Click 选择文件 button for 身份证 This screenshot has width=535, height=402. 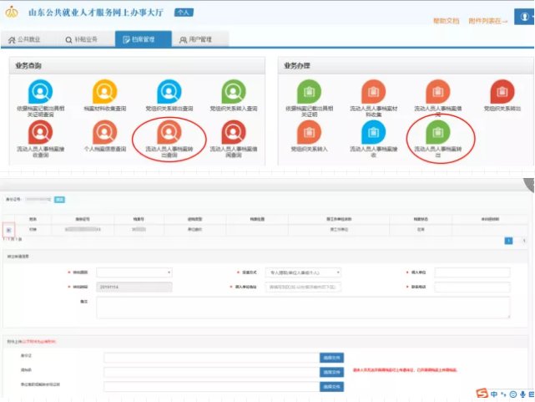tap(331, 357)
